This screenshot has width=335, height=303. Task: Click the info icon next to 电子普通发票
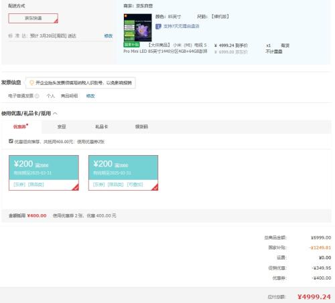[37, 96]
